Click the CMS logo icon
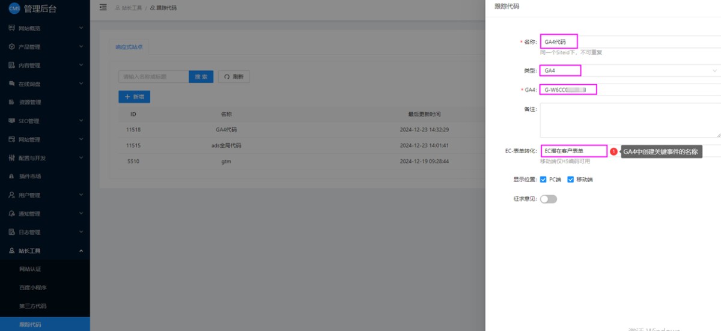The width and height of the screenshot is (721, 331). click(13, 8)
